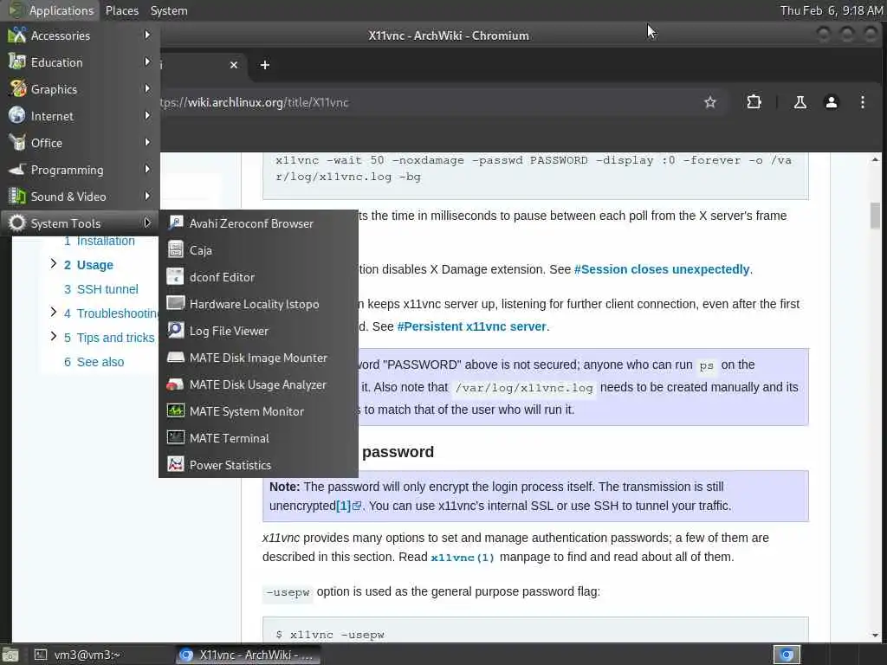Open MATE Disk Usage Analyzer
This screenshot has height=665, width=887.
[258, 384]
